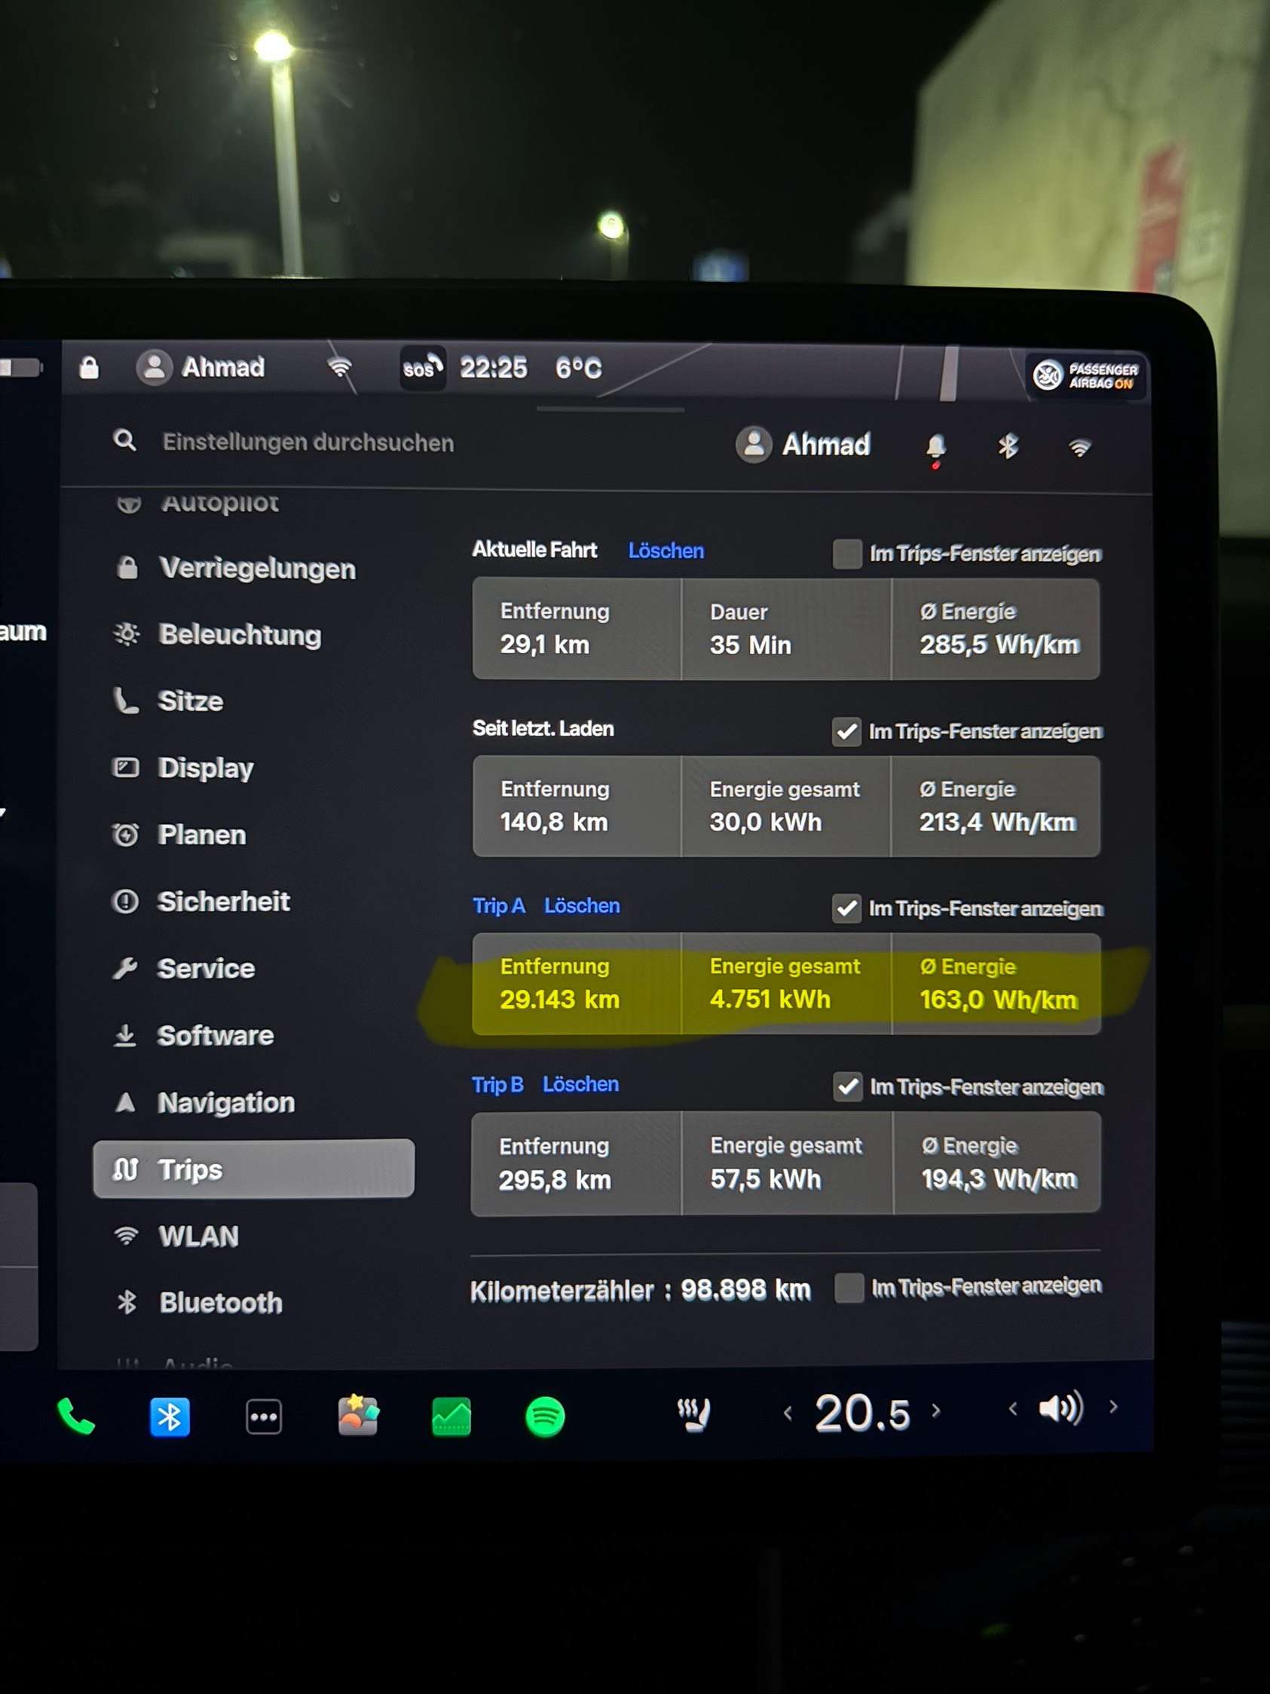Tap the notification bell icon

(x=935, y=446)
